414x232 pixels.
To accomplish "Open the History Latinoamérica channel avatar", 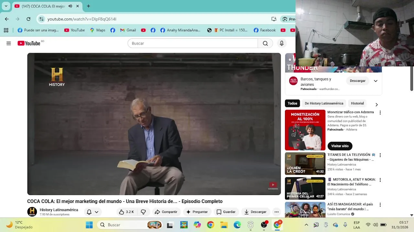I will (32, 212).
